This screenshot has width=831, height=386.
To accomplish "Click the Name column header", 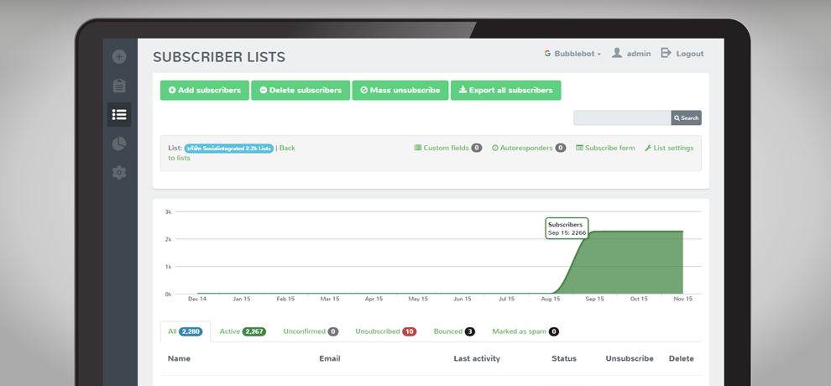I will [179, 358].
